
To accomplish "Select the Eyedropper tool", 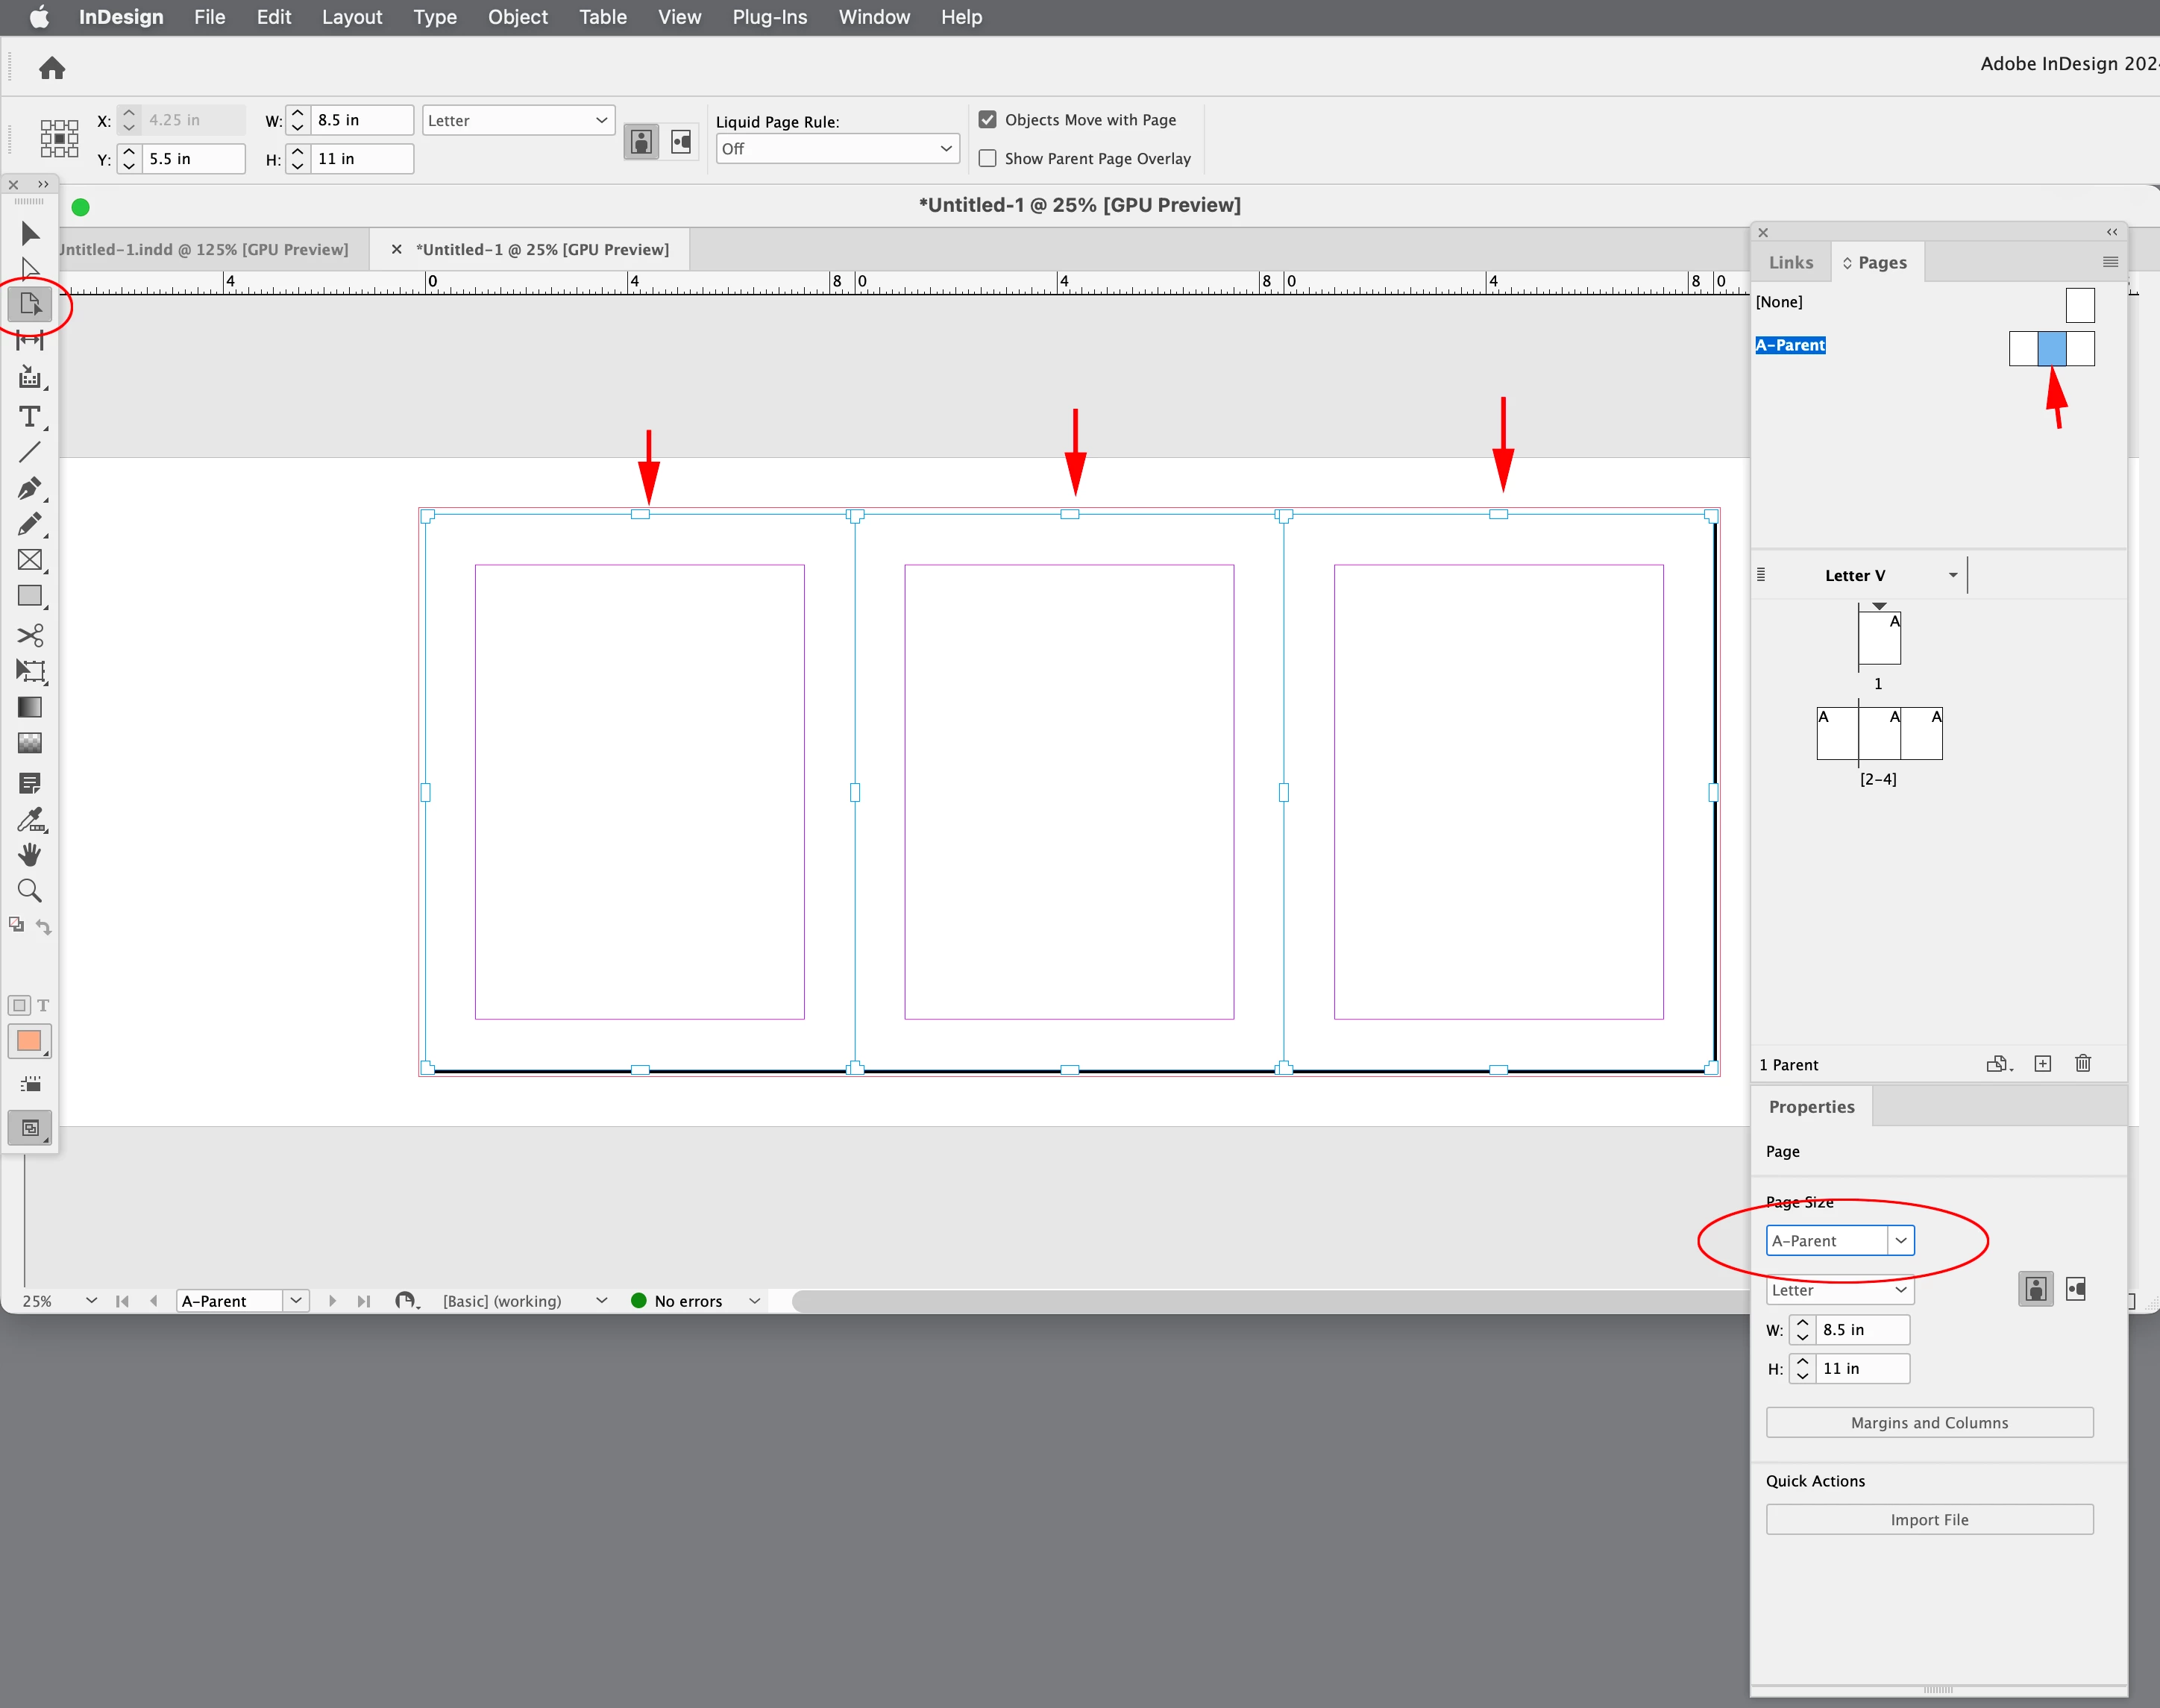I will (x=30, y=820).
